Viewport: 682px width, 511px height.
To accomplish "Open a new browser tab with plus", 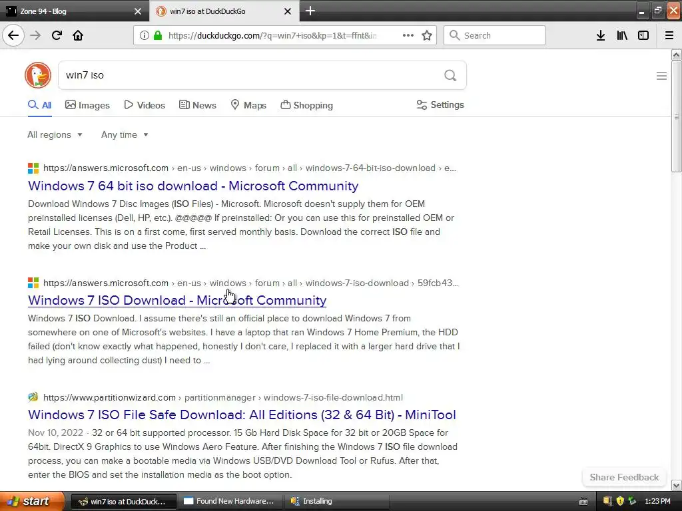I will 310,11.
